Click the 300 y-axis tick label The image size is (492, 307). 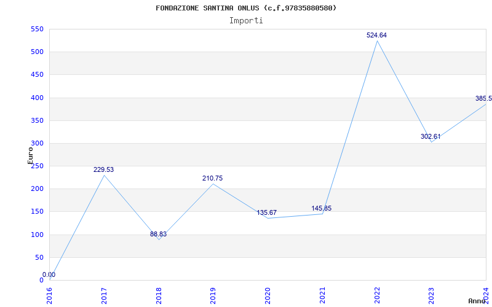coord(37,144)
